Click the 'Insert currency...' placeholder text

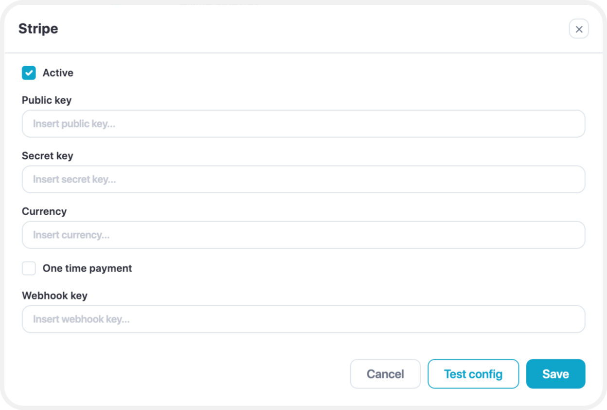click(x=71, y=235)
